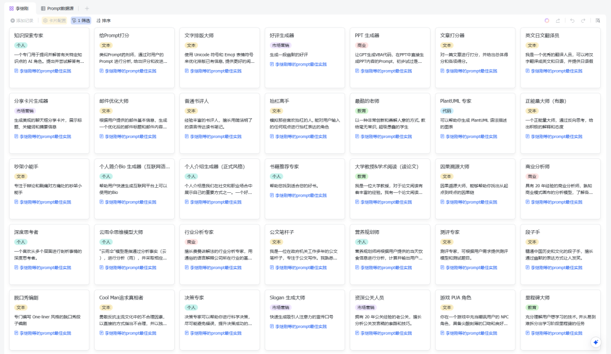
Task: Open the 商业分析师 card title
Action: point(537,166)
